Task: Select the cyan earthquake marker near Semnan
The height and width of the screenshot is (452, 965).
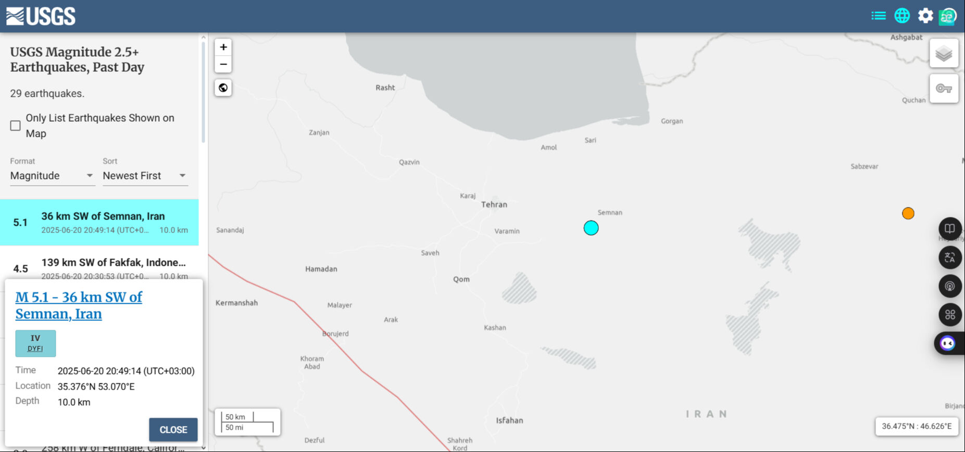Action: tap(591, 228)
